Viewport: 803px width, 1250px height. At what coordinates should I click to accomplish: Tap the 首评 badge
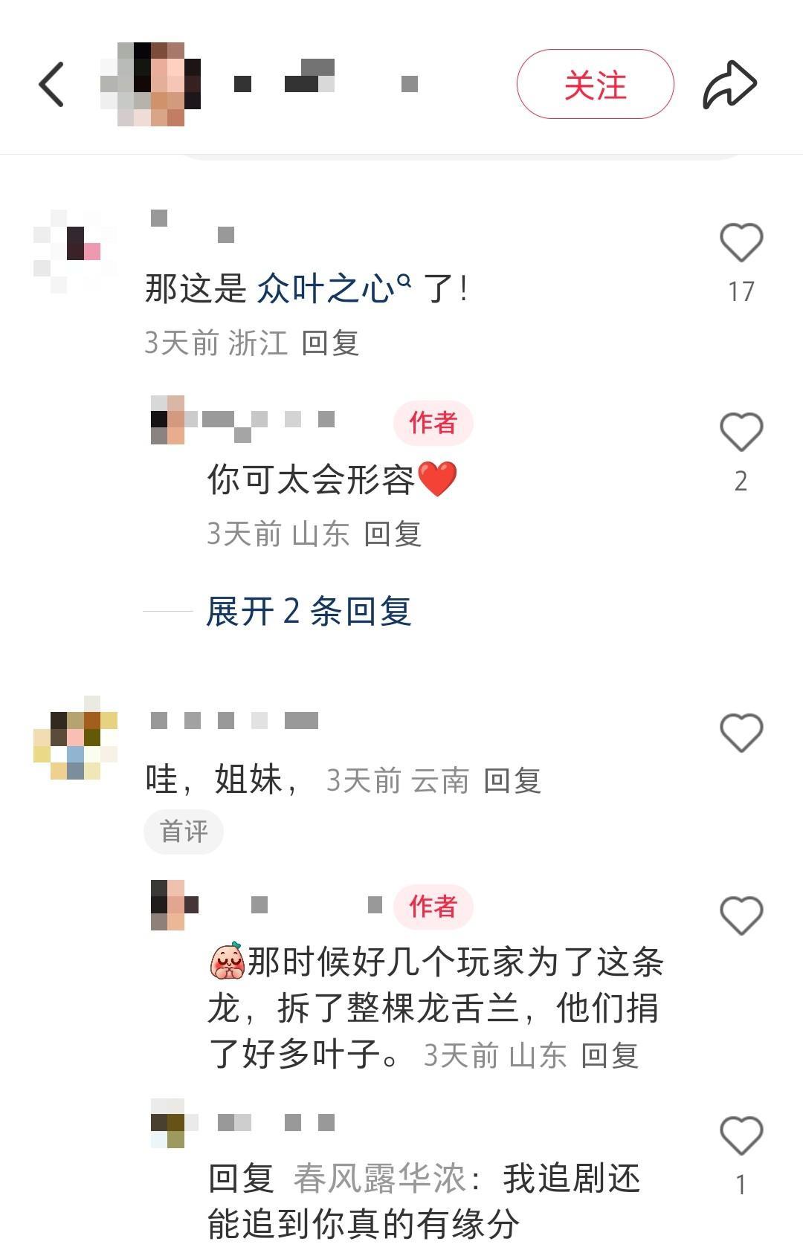point(184,832)
